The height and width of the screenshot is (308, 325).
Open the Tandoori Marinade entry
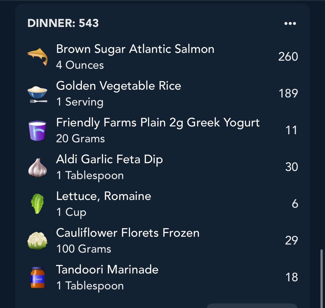[162, 278]
